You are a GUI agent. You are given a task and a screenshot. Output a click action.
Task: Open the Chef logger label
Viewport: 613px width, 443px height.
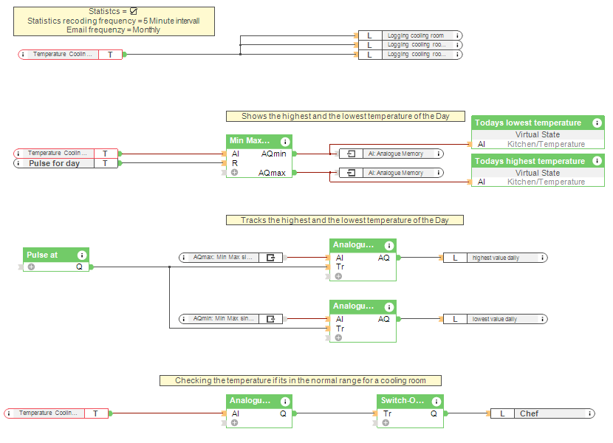point(529,413)
